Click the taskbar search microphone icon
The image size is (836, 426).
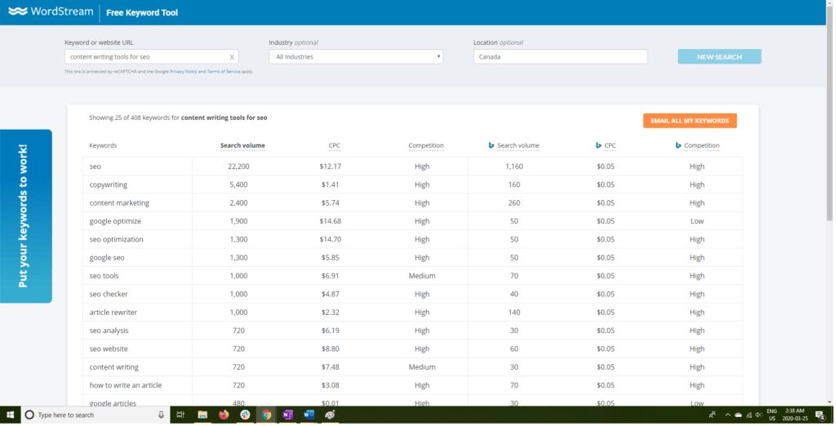161,416
